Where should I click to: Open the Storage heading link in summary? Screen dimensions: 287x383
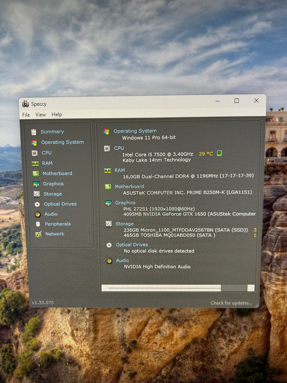125,224
